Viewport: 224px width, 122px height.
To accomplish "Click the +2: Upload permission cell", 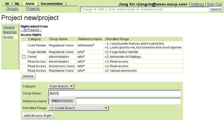I will pos(143,71).
